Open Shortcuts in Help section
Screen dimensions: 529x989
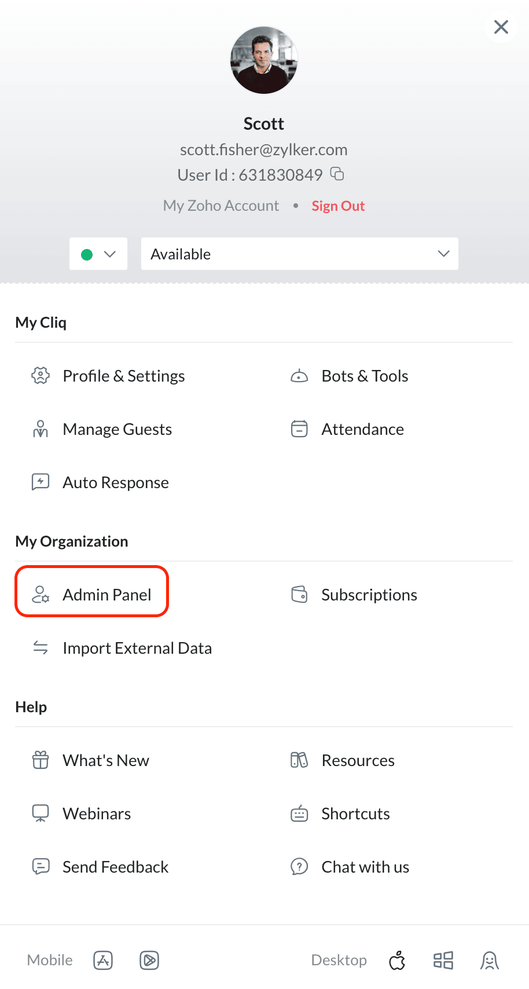tap(340, 814)
